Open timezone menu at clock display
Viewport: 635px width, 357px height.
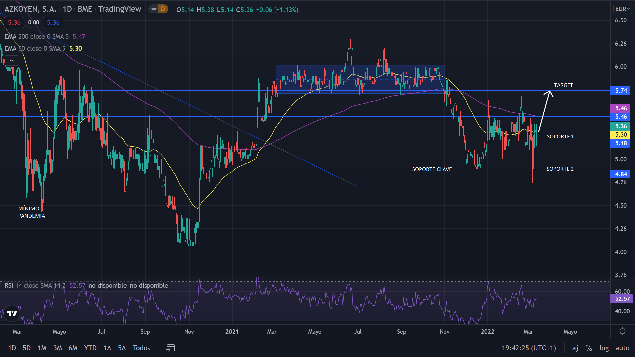click(x=529, y=348)
